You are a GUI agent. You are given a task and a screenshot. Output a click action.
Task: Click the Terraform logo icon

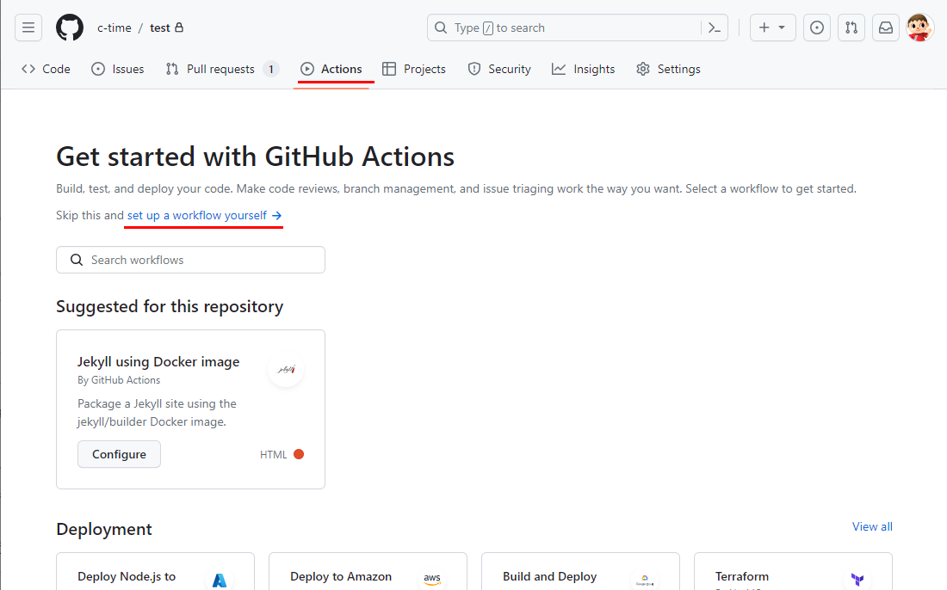tap(857, 580)
